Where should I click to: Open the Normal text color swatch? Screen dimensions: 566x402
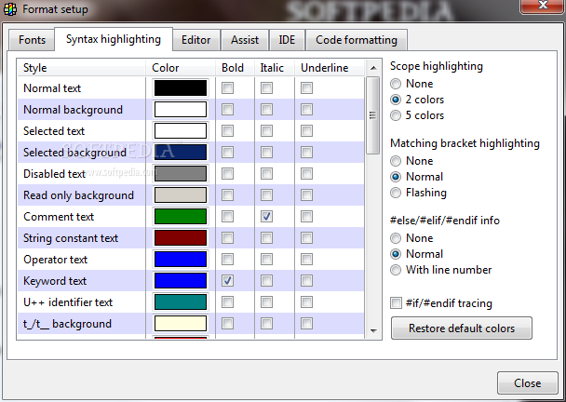(181, 88)
